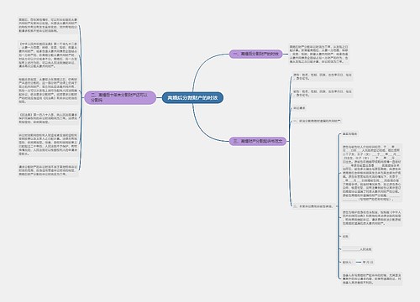This screenshot has width=420, height=302.
Task: Select the 被告 name and gender info node
Action: 323,93
